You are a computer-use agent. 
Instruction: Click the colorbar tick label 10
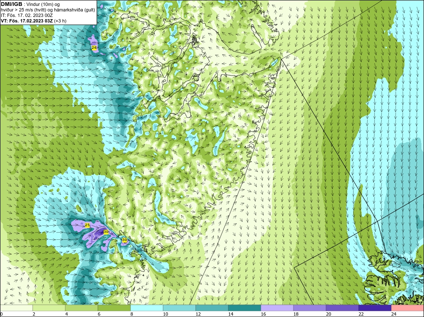(165, 314)
